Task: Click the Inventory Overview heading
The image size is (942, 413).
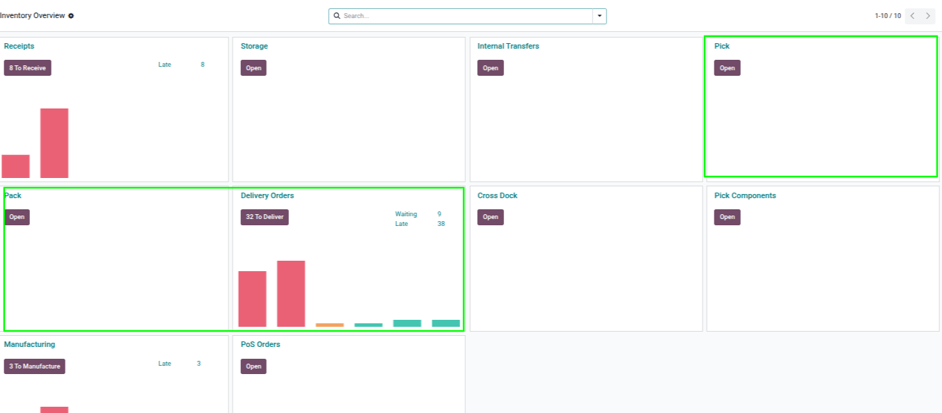Action: [32, 16]
